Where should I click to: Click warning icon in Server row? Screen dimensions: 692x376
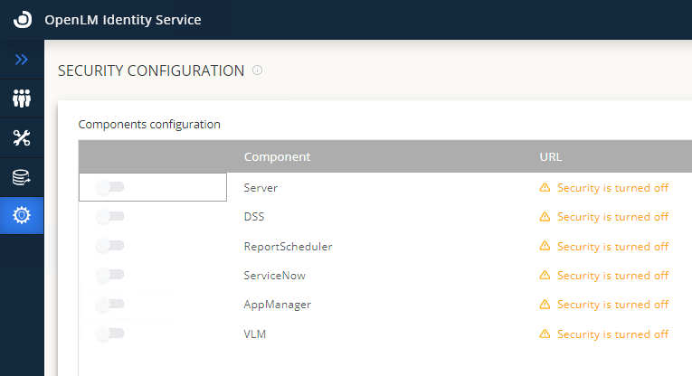545,188
